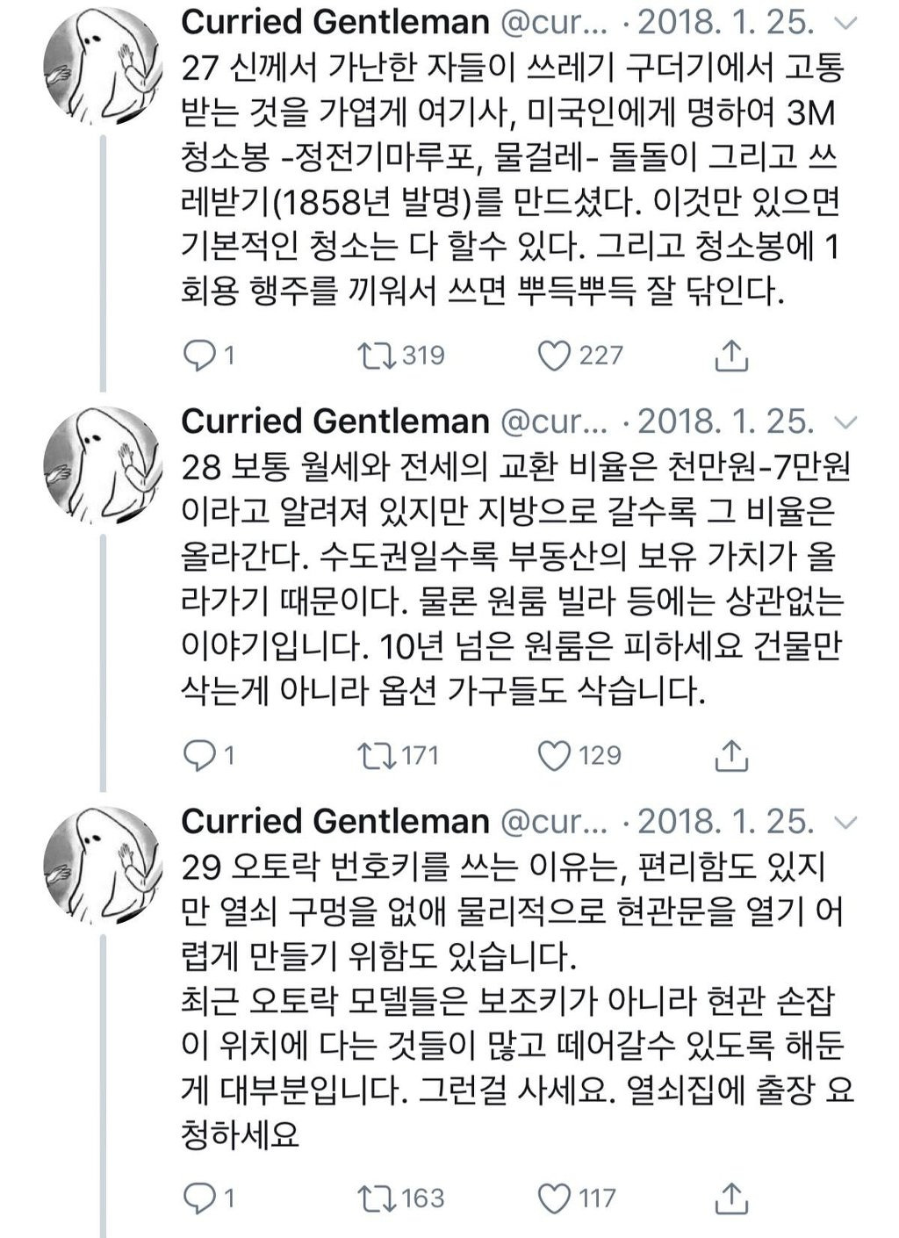
Task: Share tweet 28 about 월세 and 전세
Action: click(731, 755)
